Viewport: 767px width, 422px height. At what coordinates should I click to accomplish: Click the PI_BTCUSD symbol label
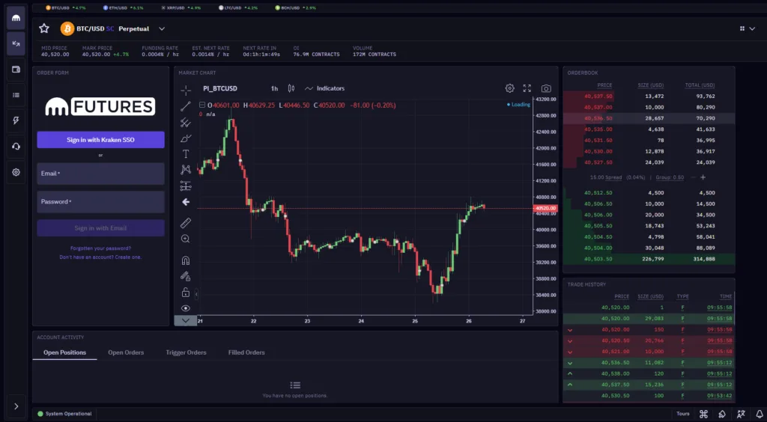point(220,88)
